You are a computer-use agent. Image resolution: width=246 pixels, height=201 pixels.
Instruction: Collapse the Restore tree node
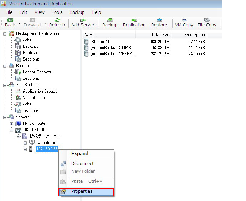coord(5,66)
